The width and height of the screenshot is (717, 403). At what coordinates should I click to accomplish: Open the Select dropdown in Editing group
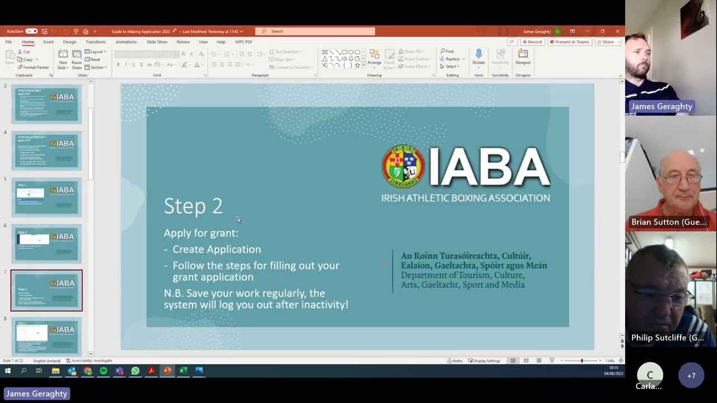pyautogui.click(x=450, y=67)
